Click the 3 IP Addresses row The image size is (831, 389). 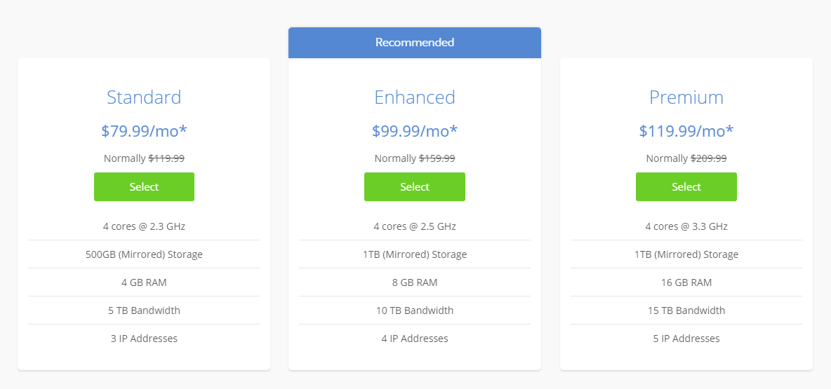[x=144, y=339]
